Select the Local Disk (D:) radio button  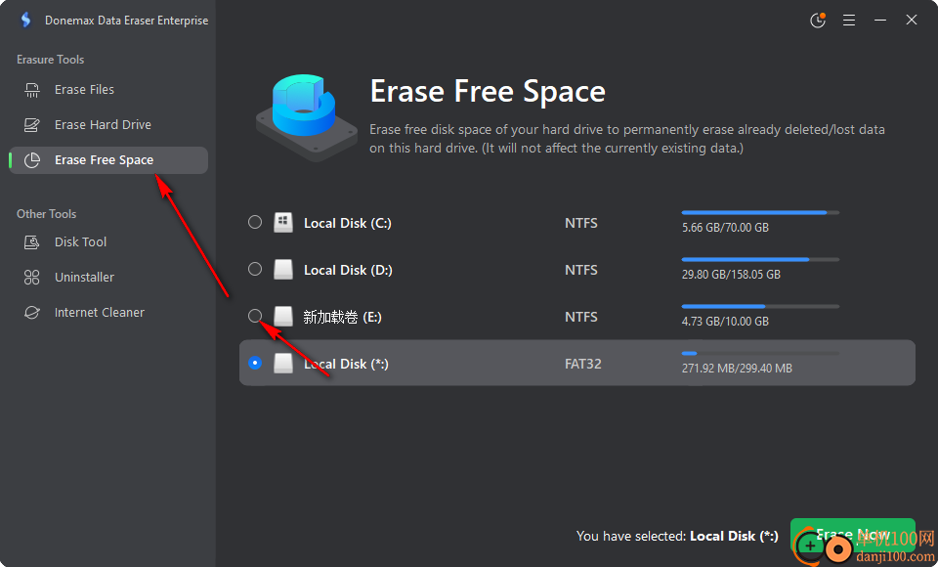tap(255, 269)
